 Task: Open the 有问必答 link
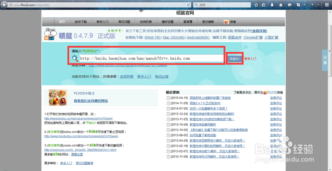162,76
